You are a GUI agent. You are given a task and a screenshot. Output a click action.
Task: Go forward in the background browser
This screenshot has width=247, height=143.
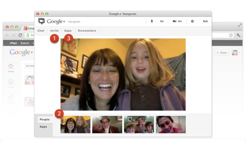pos(13,35)
